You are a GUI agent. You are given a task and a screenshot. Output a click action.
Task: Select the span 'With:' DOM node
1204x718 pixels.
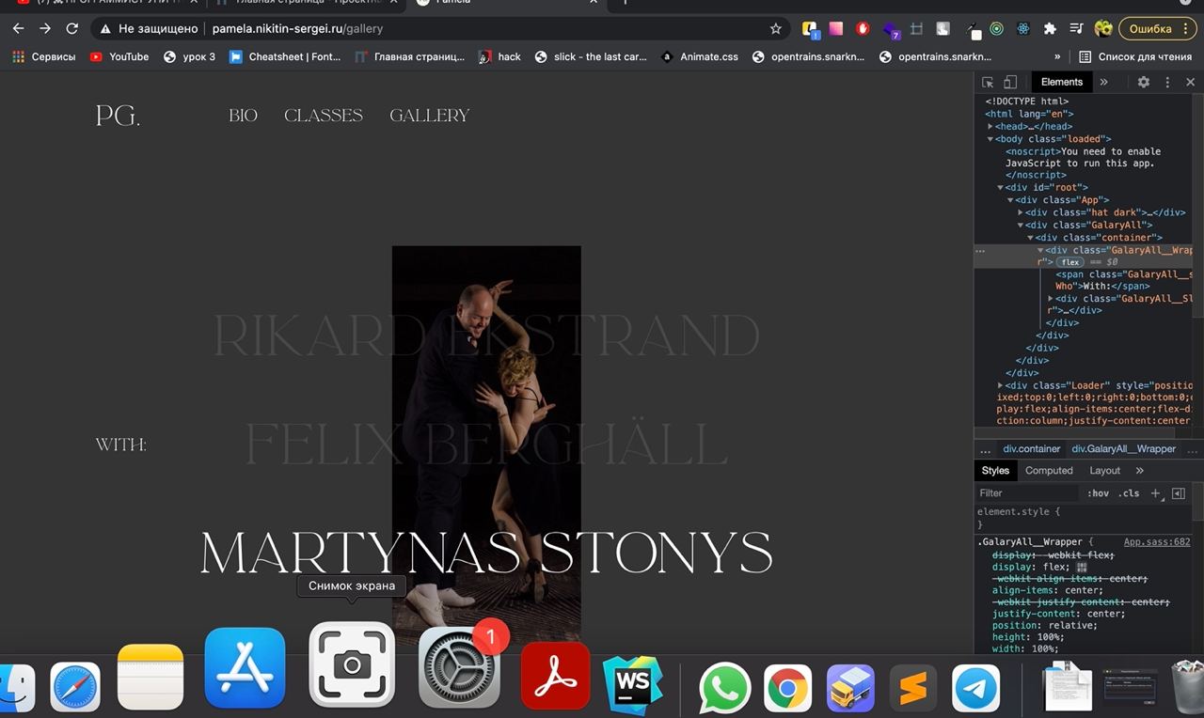click(1123, 280)
